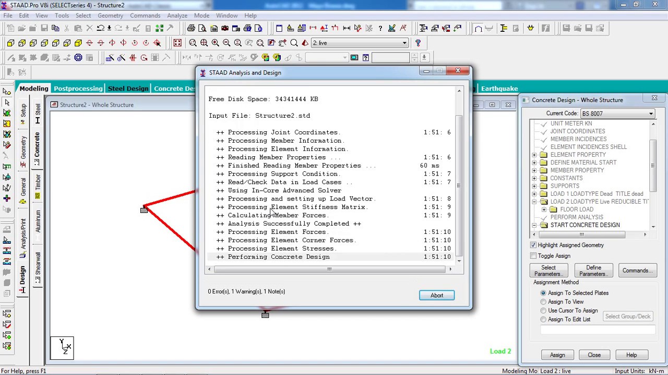Click the cyan screen icon beside the load toolbar
Screen dimensions: 668x375
point(354,57)
